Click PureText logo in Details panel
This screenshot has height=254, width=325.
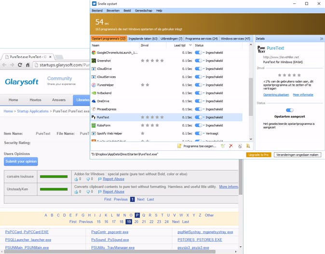point(261,50)
